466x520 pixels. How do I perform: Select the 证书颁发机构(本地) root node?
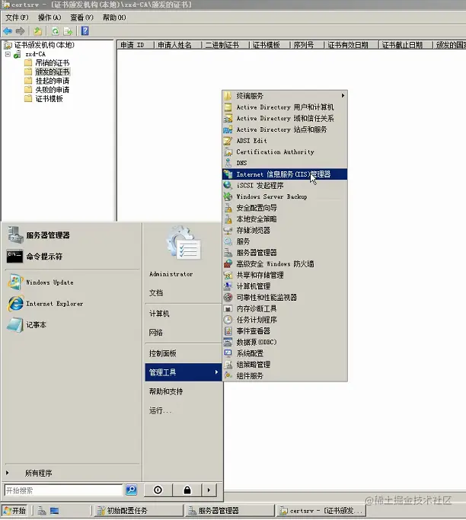point(44,45)
